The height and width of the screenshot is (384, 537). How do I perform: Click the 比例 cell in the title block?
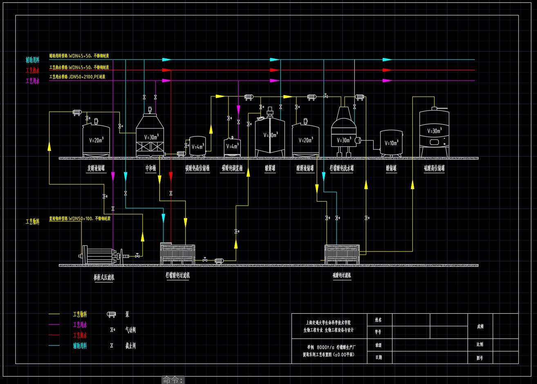[480, 344]
